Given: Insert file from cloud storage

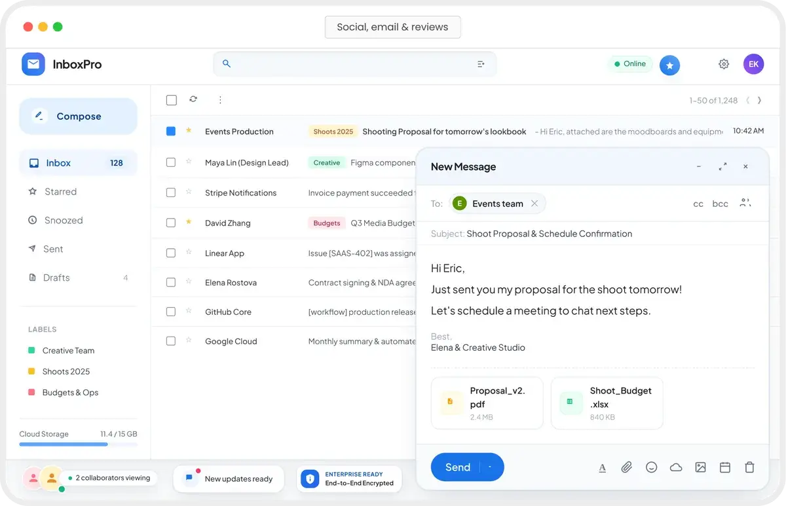Looking at the screenshot, I should [x=676, y=467].
